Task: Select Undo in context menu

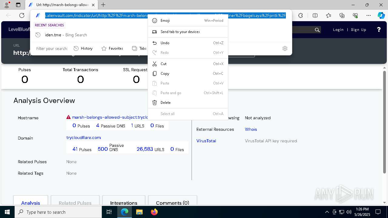Action: point(188,43)
